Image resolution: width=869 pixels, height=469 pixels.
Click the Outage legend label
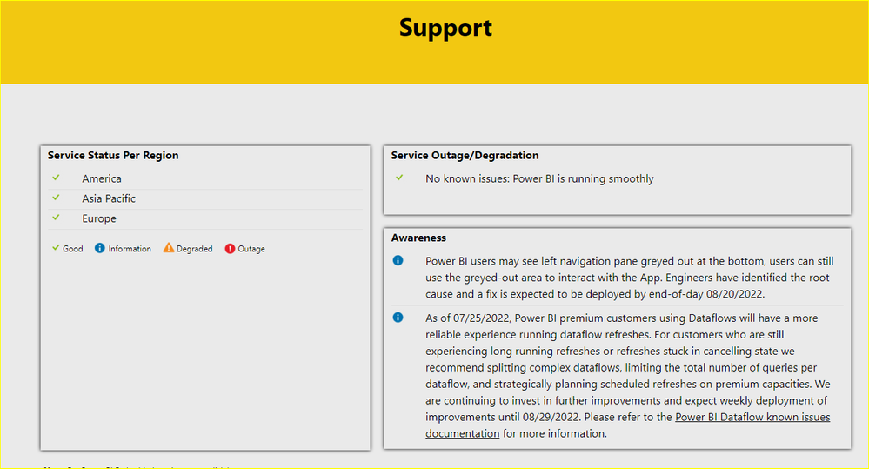coord(251,249)
